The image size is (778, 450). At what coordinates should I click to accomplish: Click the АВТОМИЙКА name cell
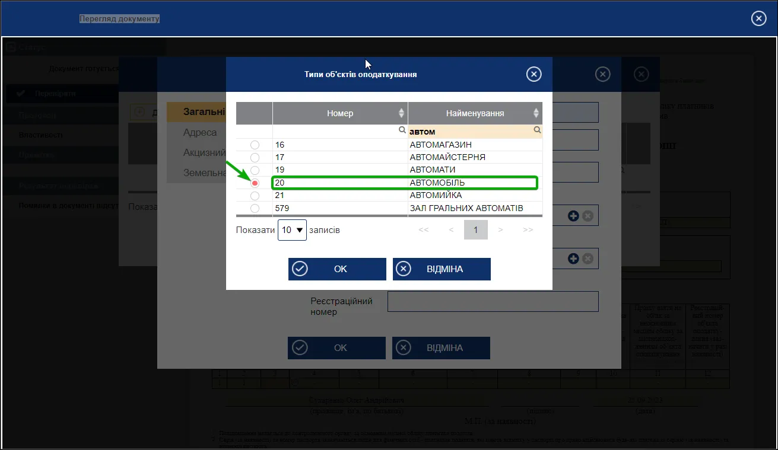475,196
